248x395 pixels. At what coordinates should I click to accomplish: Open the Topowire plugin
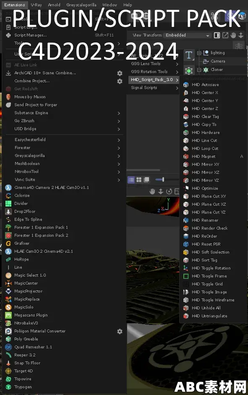pyautogui.click(x=23, y=379)
